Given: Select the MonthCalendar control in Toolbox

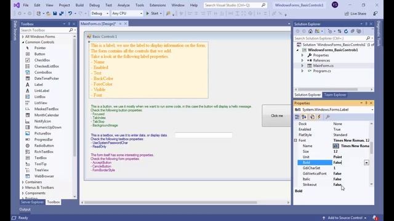Looking at the screenshot, I should [x=47, y=115].
